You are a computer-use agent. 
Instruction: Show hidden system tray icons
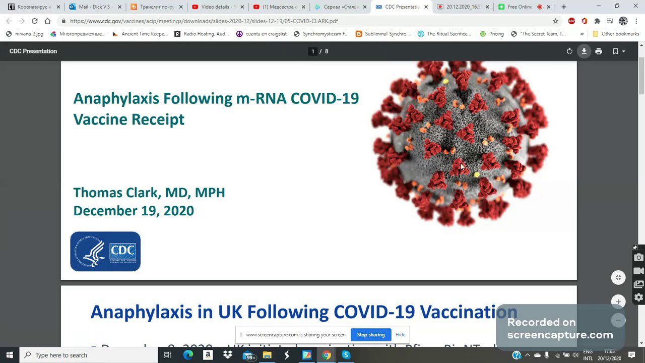click(x=528, y=355)
